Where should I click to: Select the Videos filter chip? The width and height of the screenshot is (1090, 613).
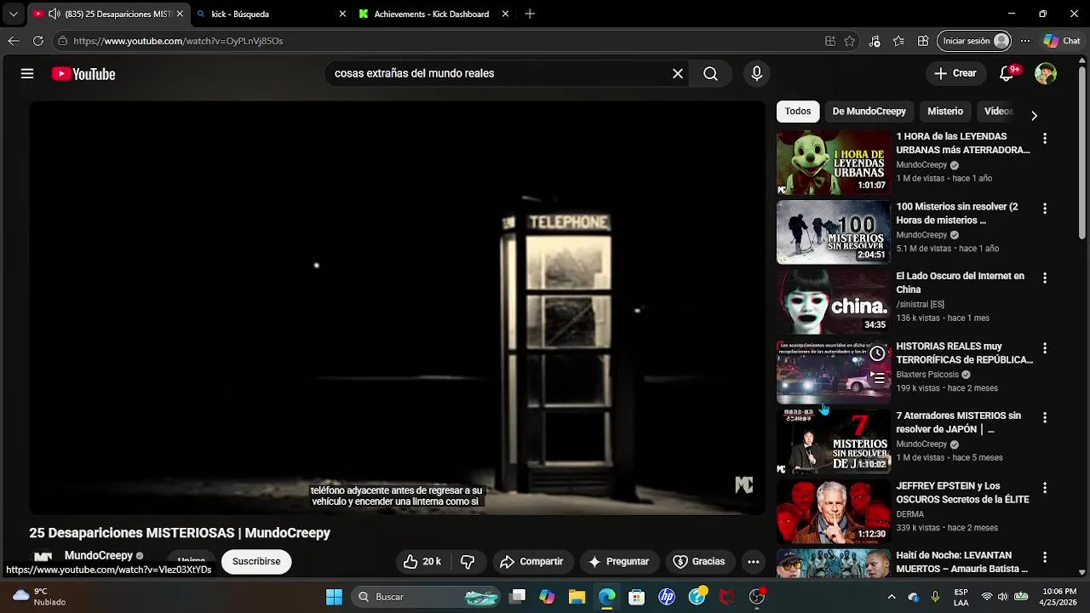click(x=998, y=111)
